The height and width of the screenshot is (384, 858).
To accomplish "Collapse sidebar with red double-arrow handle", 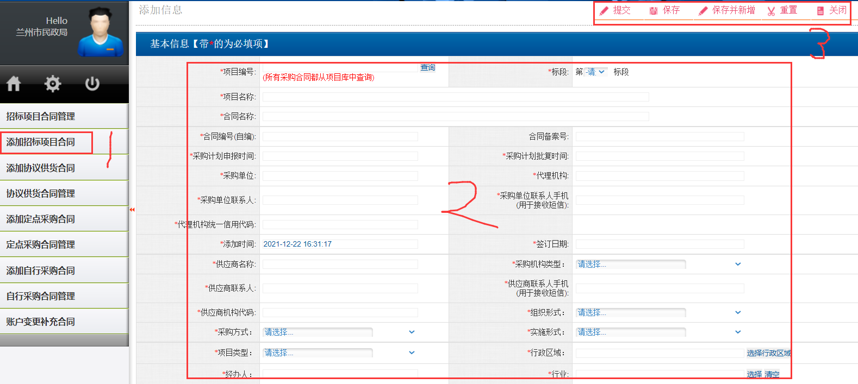I will 132,210.
